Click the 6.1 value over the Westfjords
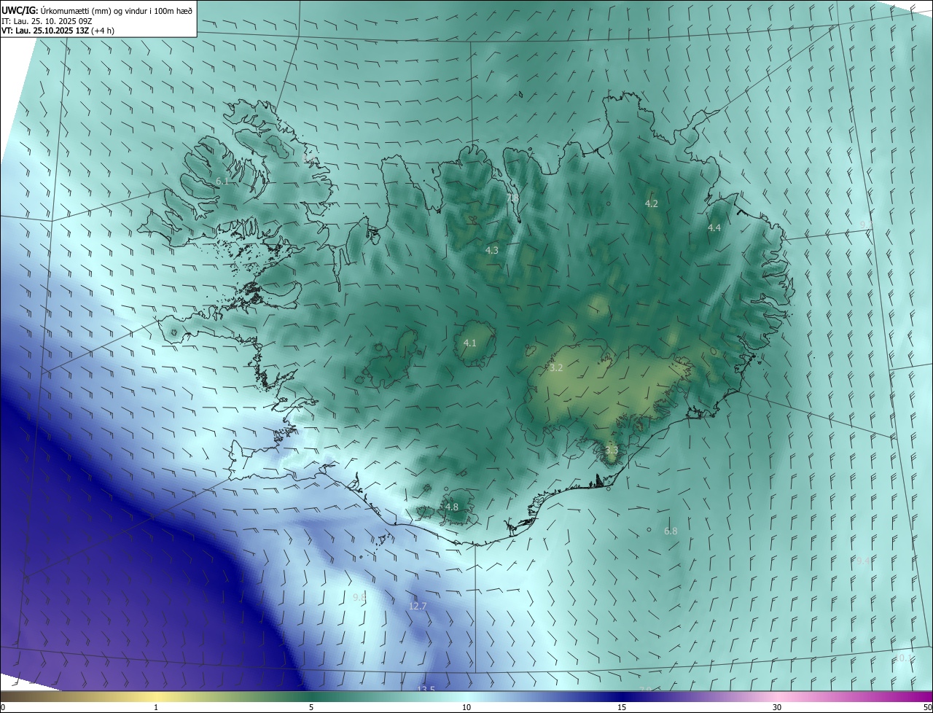The image size is (933, 713). click(223, 181)
